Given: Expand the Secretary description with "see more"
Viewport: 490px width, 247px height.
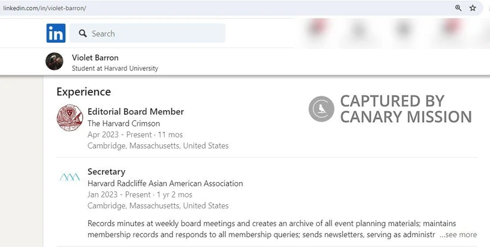Looking at the screenshot, I should [458, 235].
